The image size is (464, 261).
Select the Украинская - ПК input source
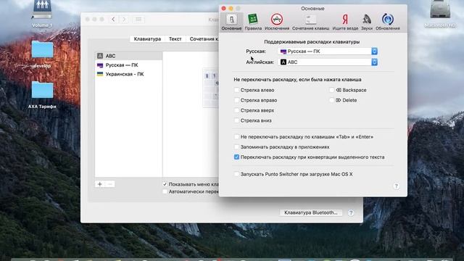click(x=128, y=74)
